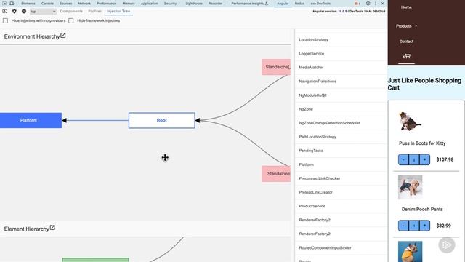Select PreloadLinkCreator provider row
The image size is (465, 262).
coord(341,192)
